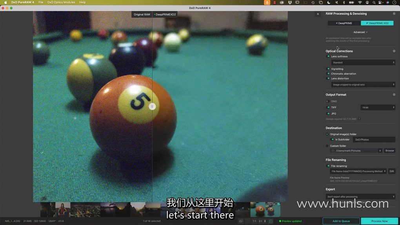Click the before/after split slider handle
Image resolution: width=400 pixels, height=225 pixels.
tap(152, 106)
